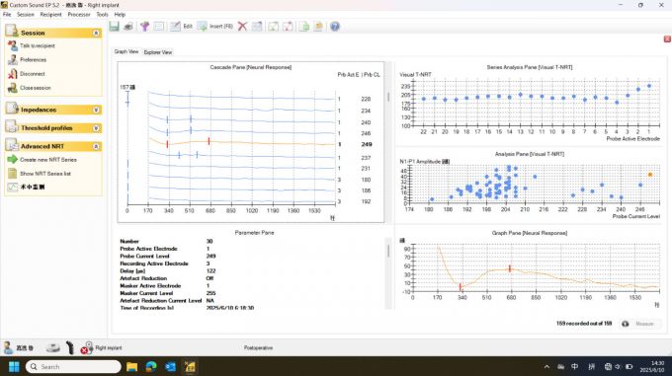Open Help via blue question mark icon
Viewport: 672px width, 376px height.
click(335, 26)
